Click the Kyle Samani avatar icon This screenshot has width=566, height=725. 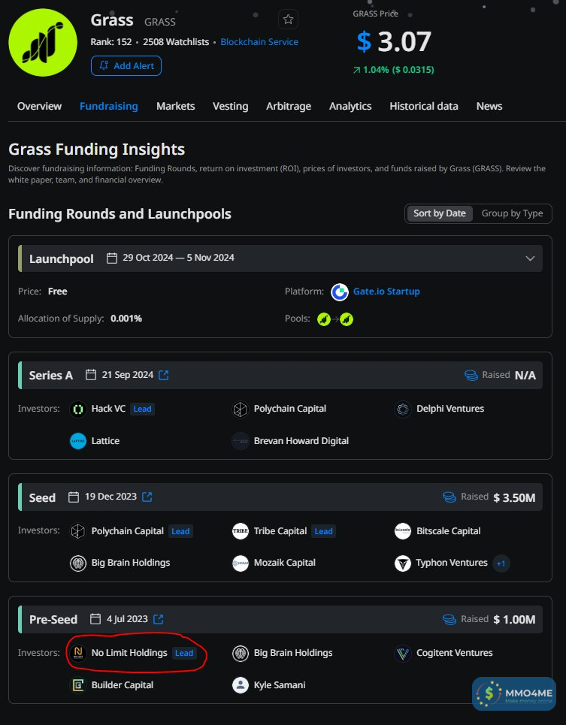[241, 685]
